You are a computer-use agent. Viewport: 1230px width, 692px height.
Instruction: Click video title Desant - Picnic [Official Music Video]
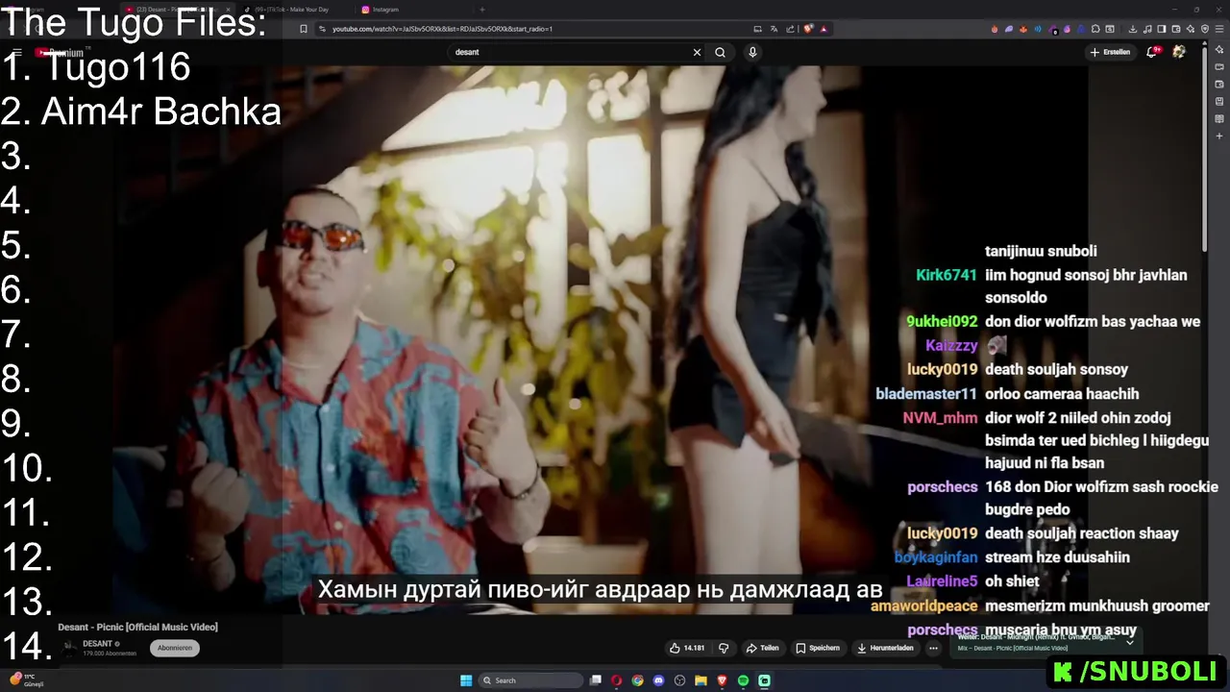[137, 627]
